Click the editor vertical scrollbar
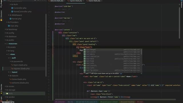This screenshot has width=183, height=103. 179,23
